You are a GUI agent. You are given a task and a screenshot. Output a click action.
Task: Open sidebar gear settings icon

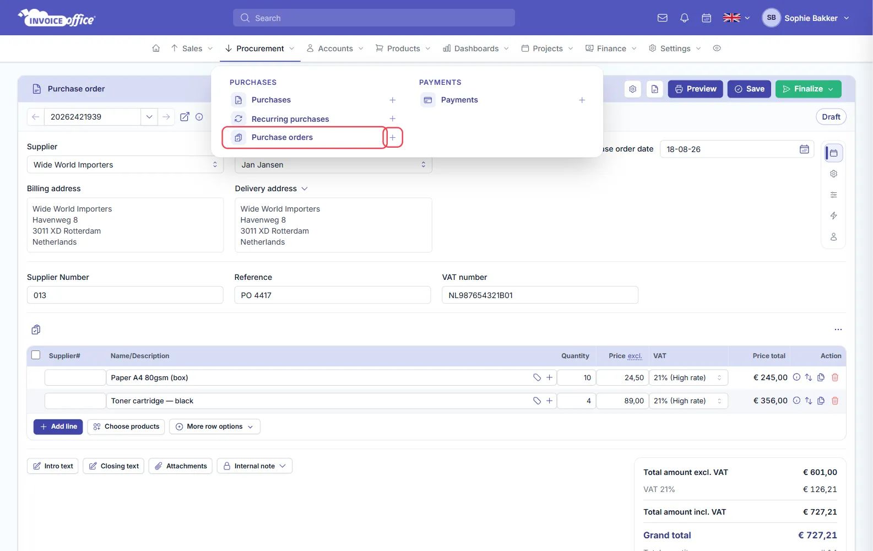[833, 174]
